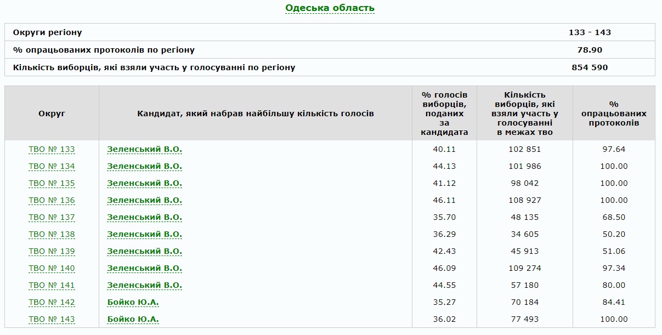
Task: Select Зеленський В.О. in ТВО 141 row
Action: click(x=144, y=285)
